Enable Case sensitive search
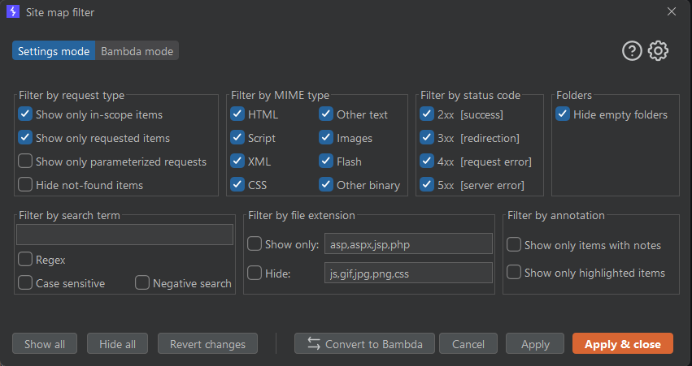This screenshot has width=692, height=366. (25, 282)
